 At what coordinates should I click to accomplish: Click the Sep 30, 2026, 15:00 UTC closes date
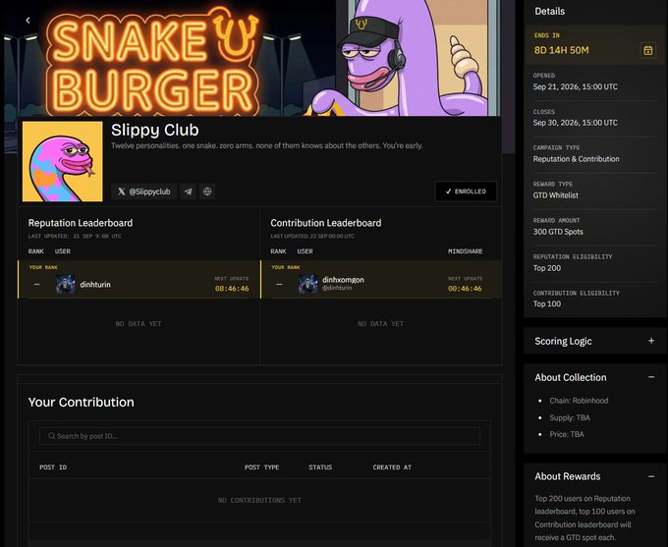click(575, 123)
